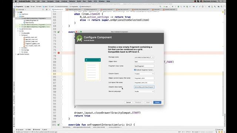Expand the Gradle Scripts node arrow
Viewport: 237px width, 133px height.
pyautogui.click(x=16, y=54)
